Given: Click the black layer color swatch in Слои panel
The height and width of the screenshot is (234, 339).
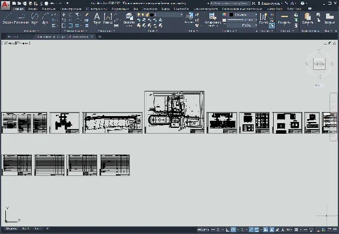Looking at the screenshot, I should (x=152, y=15).
